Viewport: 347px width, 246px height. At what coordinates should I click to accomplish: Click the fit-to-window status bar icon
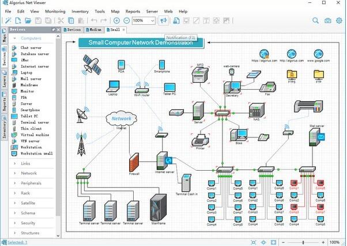pos(254,242)
